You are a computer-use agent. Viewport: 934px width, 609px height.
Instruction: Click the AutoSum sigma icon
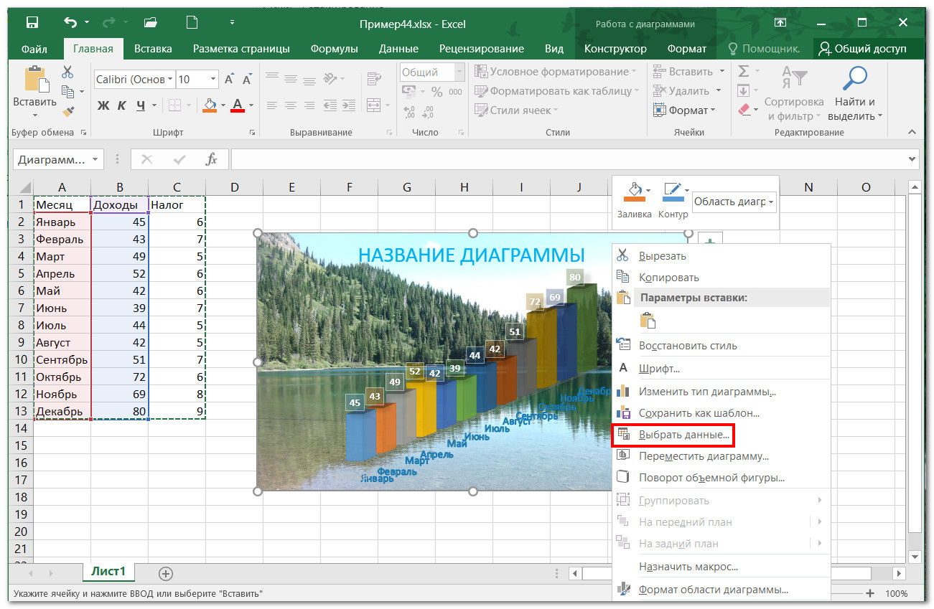coord(744,71)
